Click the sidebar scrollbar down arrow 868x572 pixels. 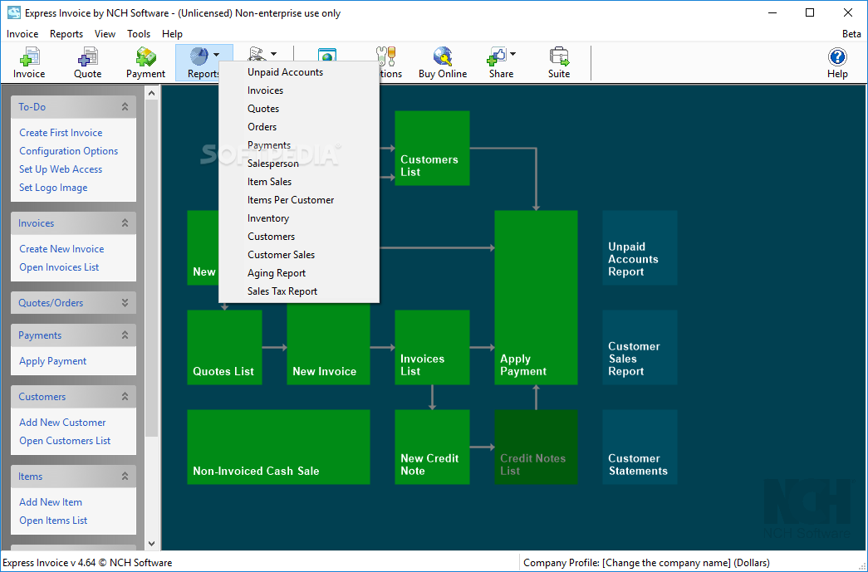click(152, 544)
